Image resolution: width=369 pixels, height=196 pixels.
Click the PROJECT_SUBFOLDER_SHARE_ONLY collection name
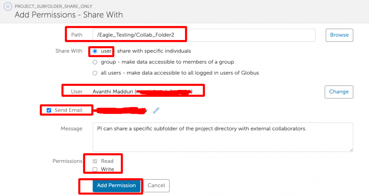[x=53, y=6]
